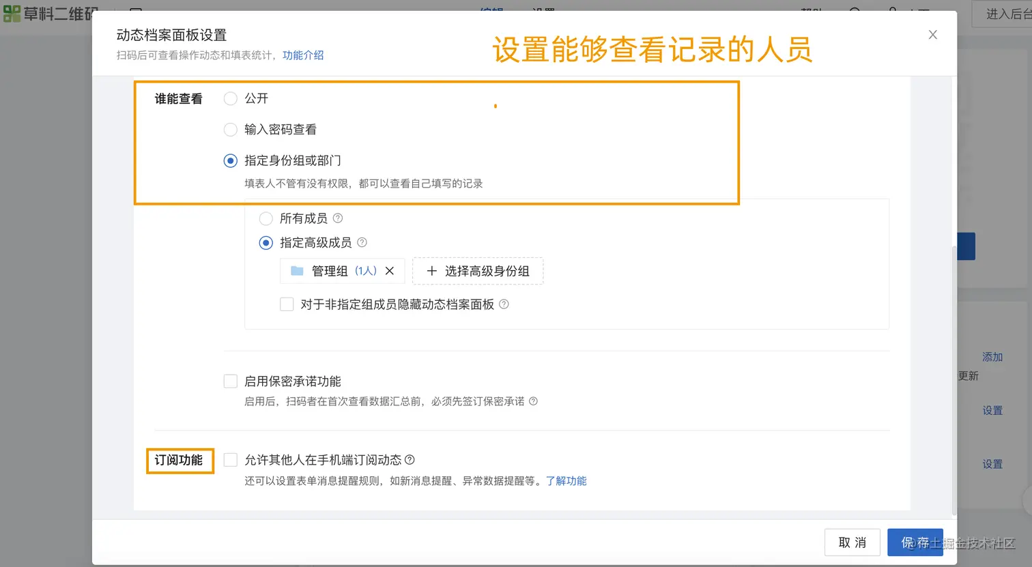Click 添加 link in background page
The height and width of the screenshot is (567, 1032).
pos(992,357)
